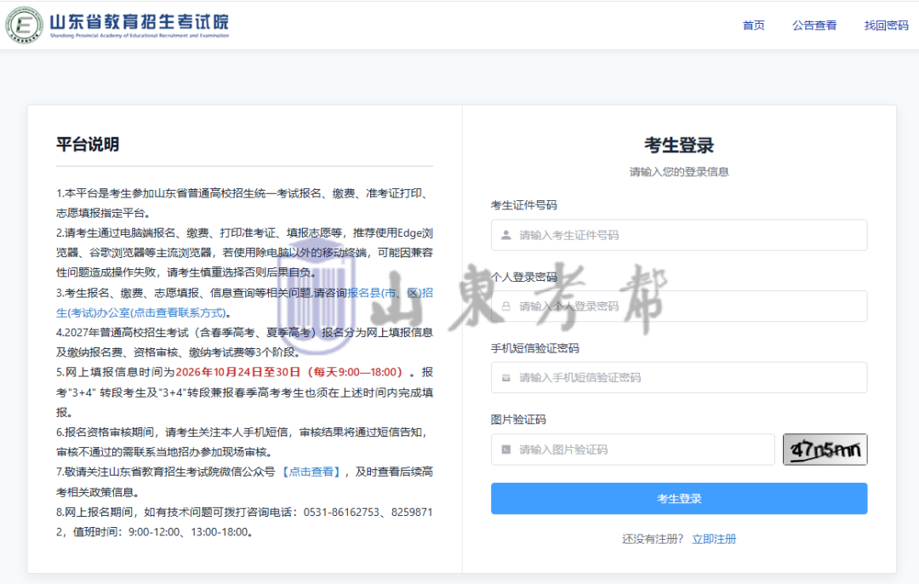
Task: Click the red 2026年10月24日至30日 date text
Action: tap(238, 372)
